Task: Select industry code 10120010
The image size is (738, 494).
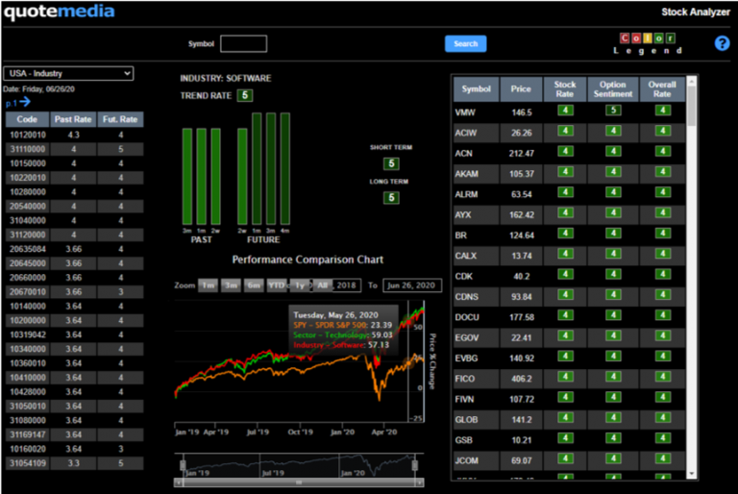Action: coord(28,136)
